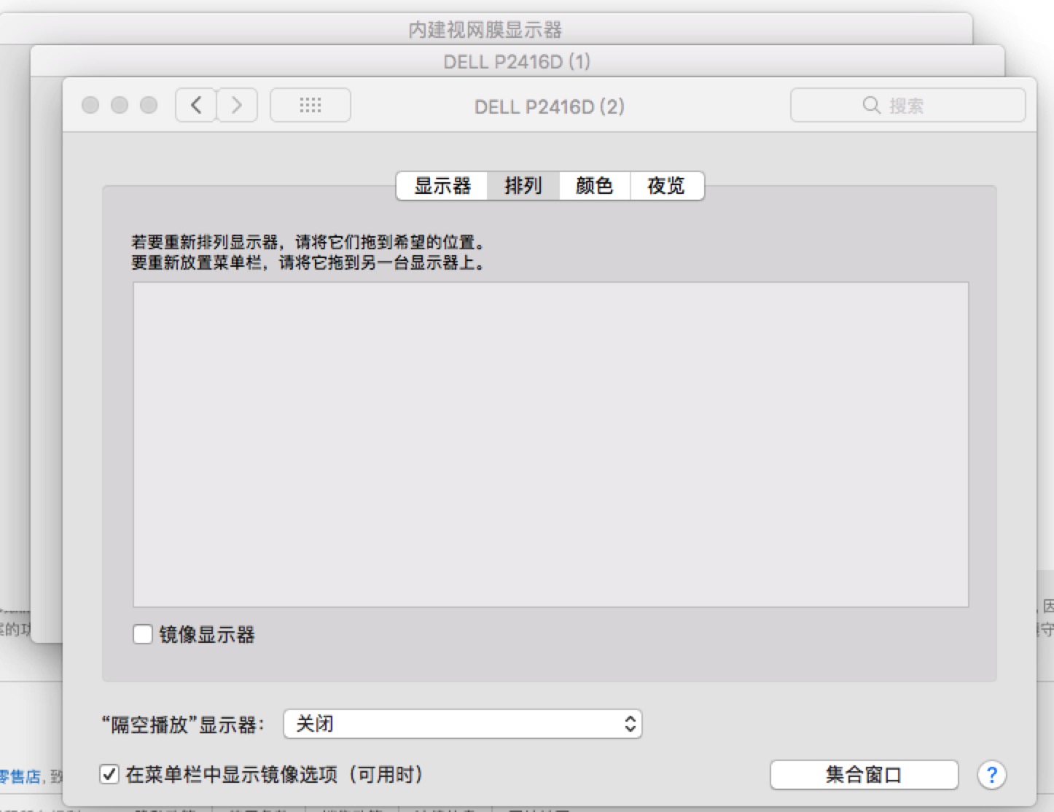Minimize the DELL P2416D (2) window

pyautogui.click(x=120, y=106)
